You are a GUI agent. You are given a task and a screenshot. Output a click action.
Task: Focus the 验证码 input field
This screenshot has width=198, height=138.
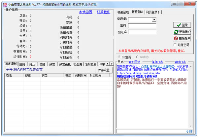click(x=142, y=32)
